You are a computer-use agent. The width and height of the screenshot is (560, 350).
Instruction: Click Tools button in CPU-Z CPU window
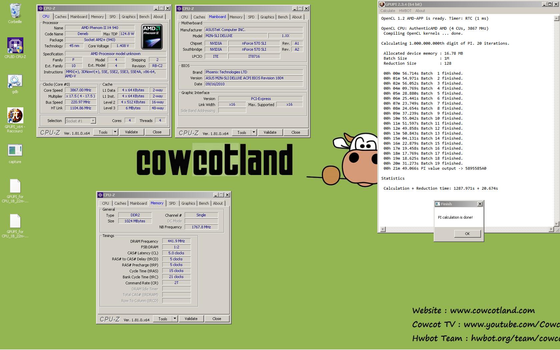click(x=103, y=132)
